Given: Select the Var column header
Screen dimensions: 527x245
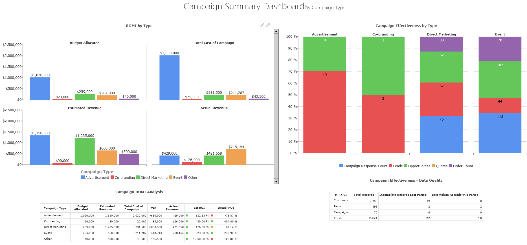Looking at the screenshot, I should click(x=155, y=208).
